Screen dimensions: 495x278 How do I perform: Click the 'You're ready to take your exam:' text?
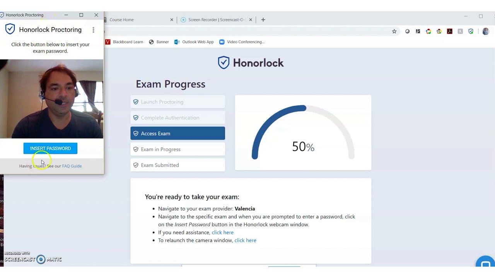[x=192, y=197]
